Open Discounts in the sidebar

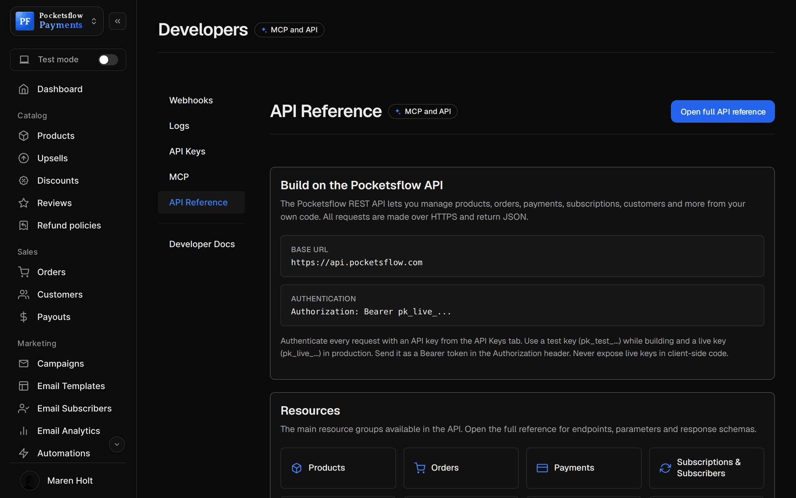[68, 181]
